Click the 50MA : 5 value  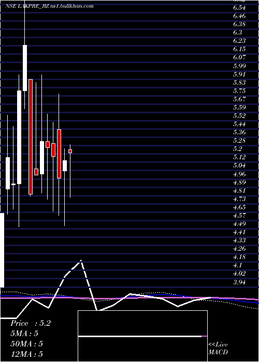26,344
